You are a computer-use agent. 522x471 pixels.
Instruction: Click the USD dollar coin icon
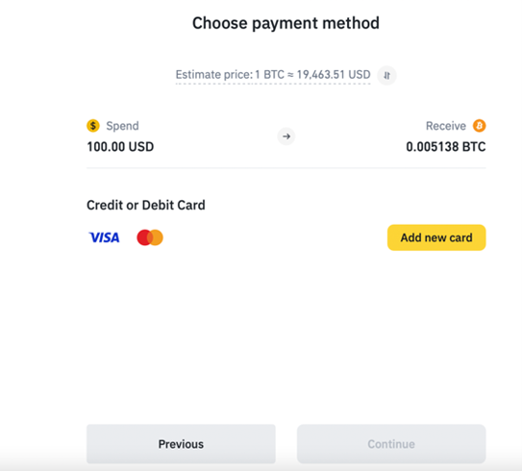pyautogui.click(x=93, y=126)
